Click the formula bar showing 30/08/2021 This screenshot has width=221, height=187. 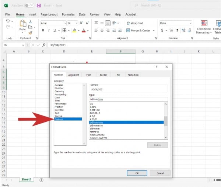134,45
